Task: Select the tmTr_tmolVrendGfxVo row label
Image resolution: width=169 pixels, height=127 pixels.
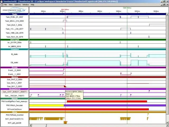Action: click(x=15, y=119)
